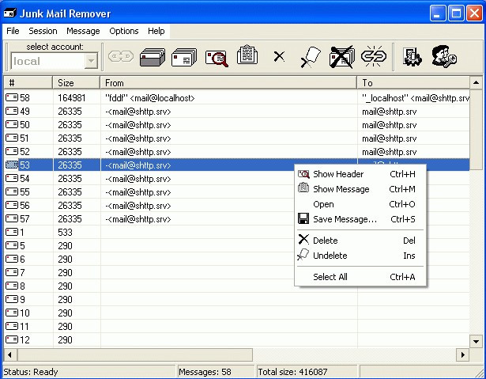Select highlighted message row 53

(237, 165)
